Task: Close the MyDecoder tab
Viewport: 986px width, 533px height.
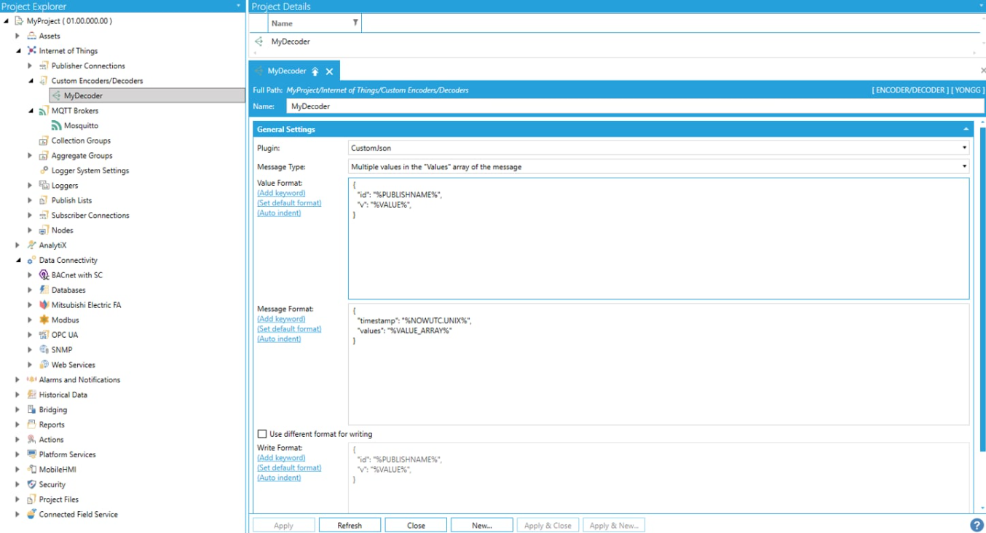Action: click(x=330, y=71)
